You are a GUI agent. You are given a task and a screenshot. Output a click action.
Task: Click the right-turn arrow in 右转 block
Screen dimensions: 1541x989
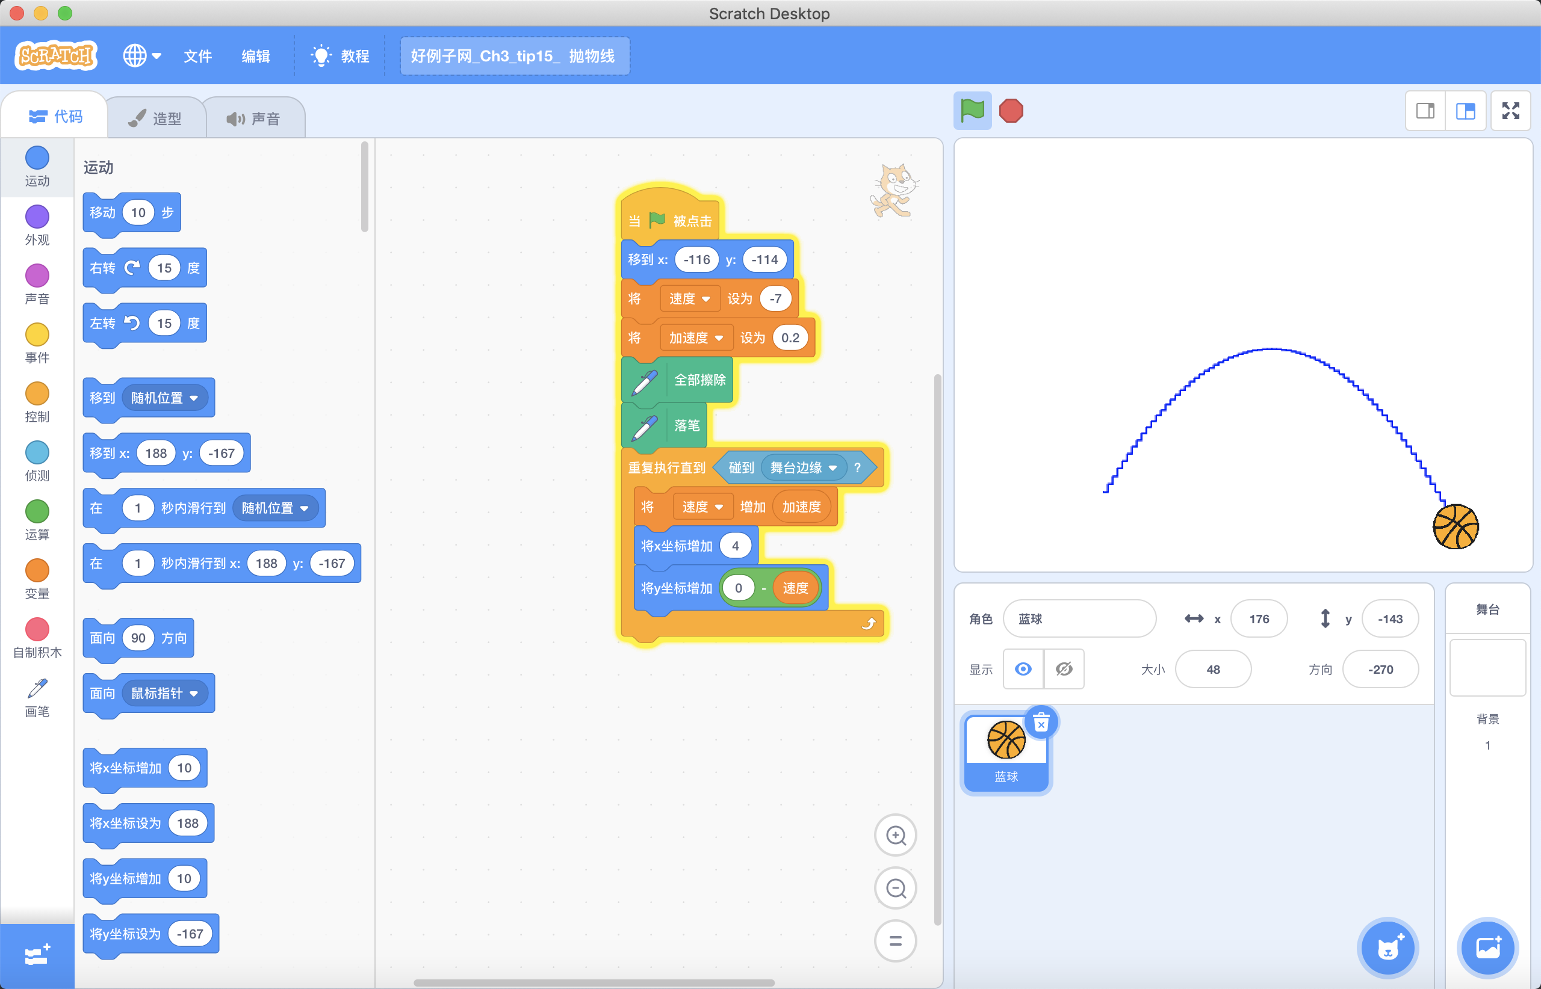(132, 268)
